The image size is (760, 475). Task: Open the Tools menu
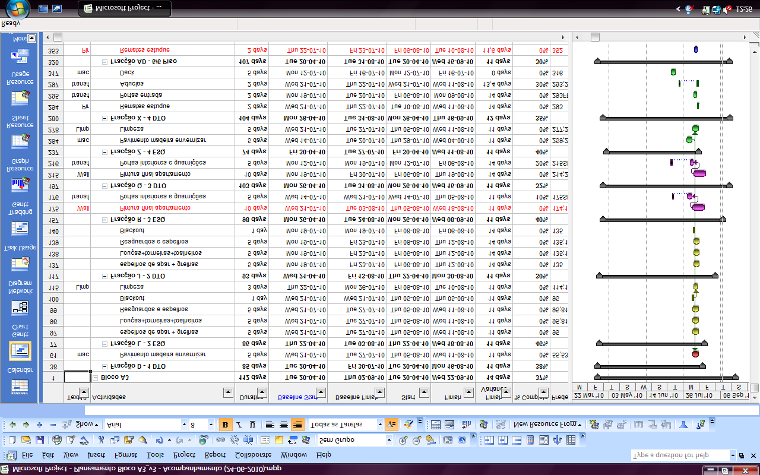coord(155,455)
